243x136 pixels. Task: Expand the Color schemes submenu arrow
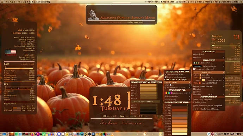(x=224, y=63)
